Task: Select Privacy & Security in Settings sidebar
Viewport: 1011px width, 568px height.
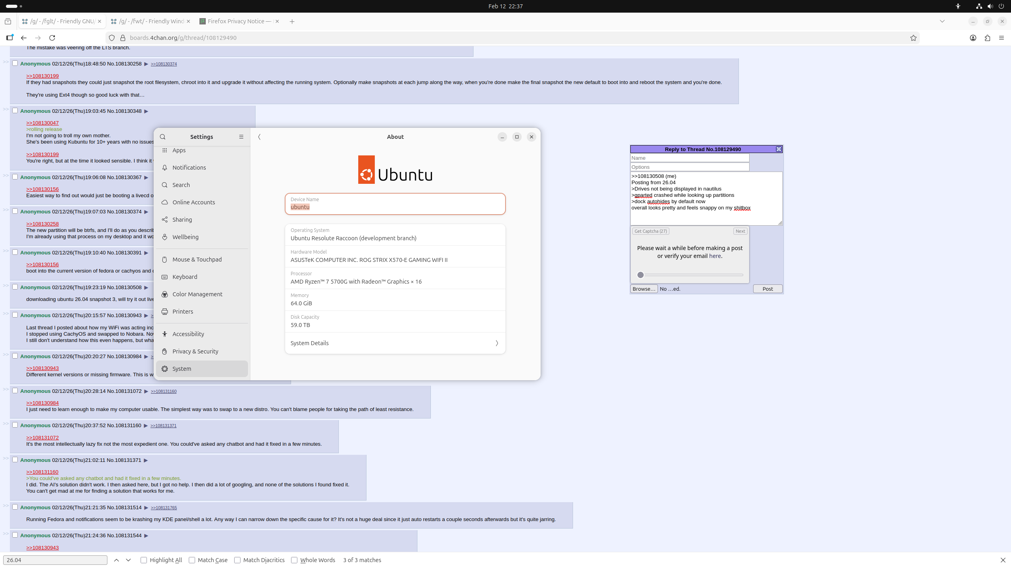Action: [195, 351]
